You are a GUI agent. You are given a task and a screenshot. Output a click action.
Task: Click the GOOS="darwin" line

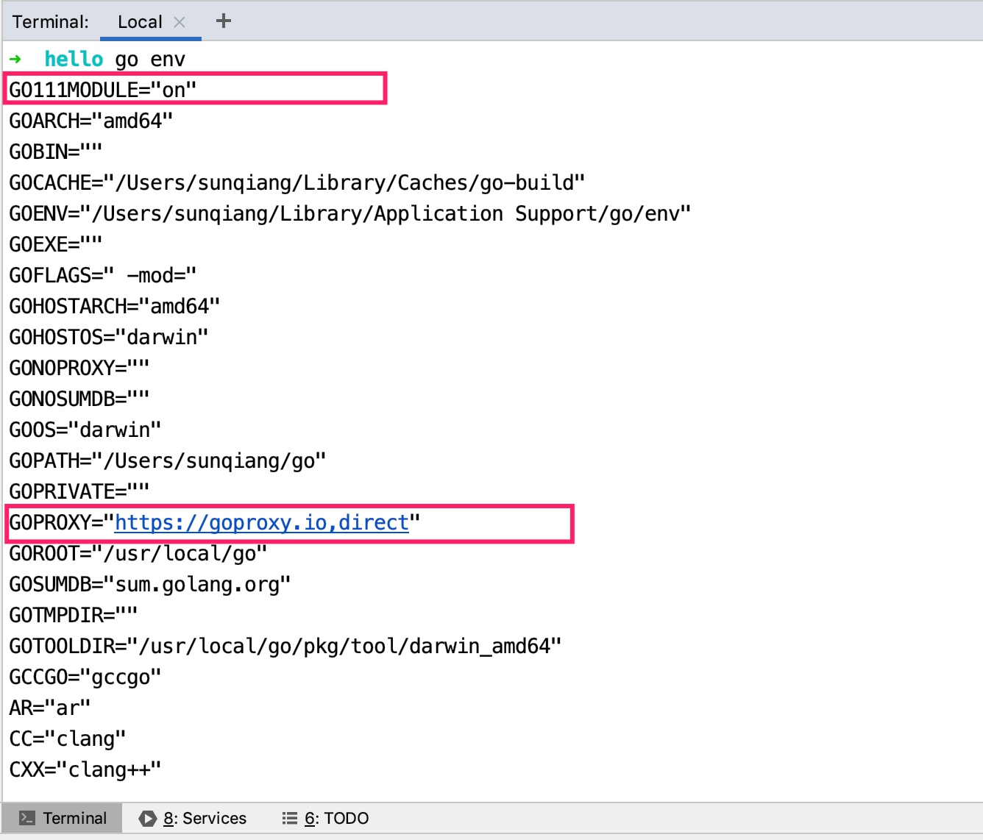(x=85, y=430)
